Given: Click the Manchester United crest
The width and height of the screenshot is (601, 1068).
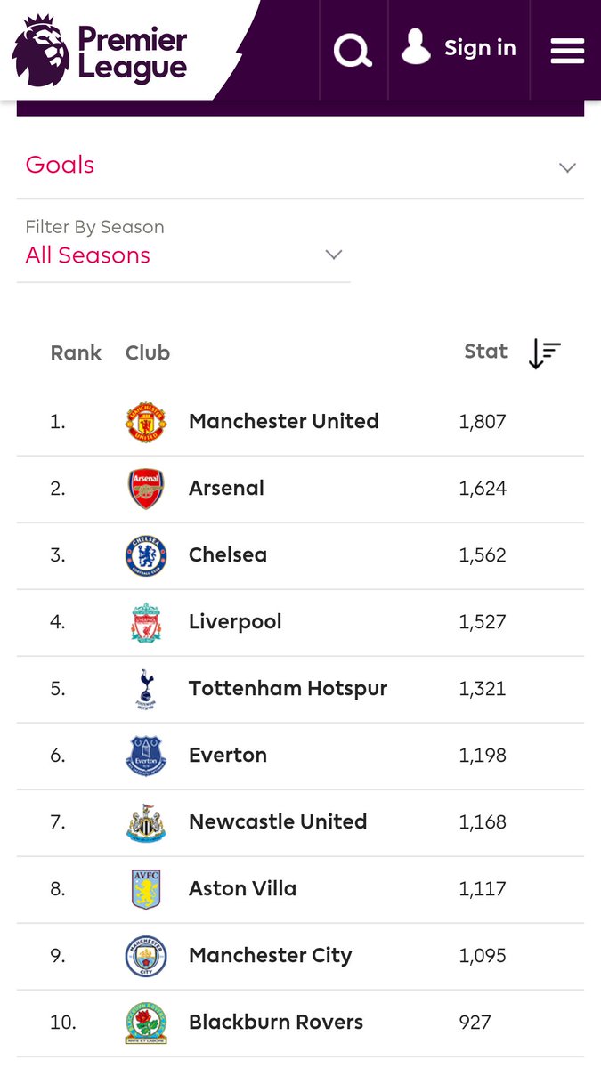Looking at the screenshot, I should (x=146, y=422).
